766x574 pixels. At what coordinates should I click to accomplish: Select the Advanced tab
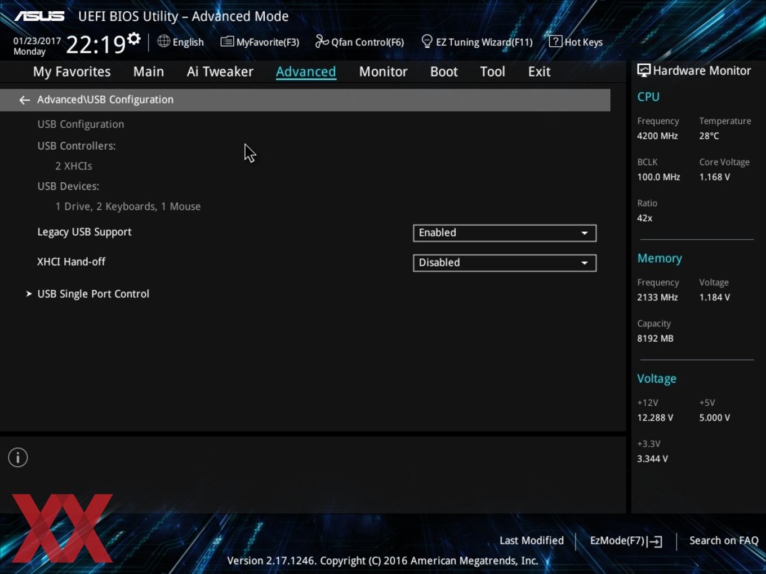306,71
